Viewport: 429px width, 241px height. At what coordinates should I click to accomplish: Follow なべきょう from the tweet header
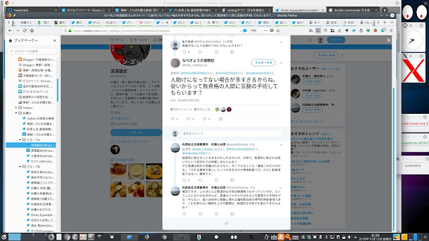[x=263, y=62]
